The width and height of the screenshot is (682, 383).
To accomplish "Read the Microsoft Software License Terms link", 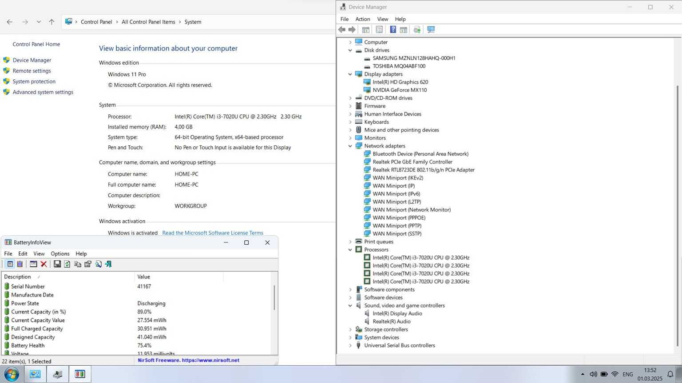I will (213, 233).
